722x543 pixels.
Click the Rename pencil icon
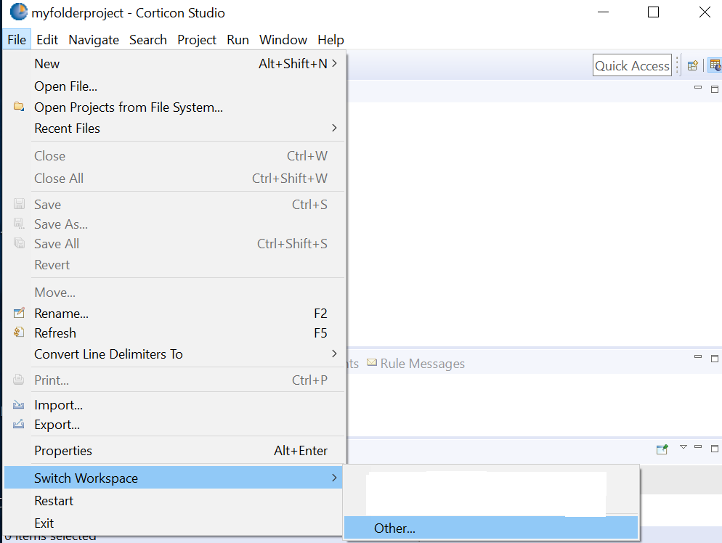[19, 313]
